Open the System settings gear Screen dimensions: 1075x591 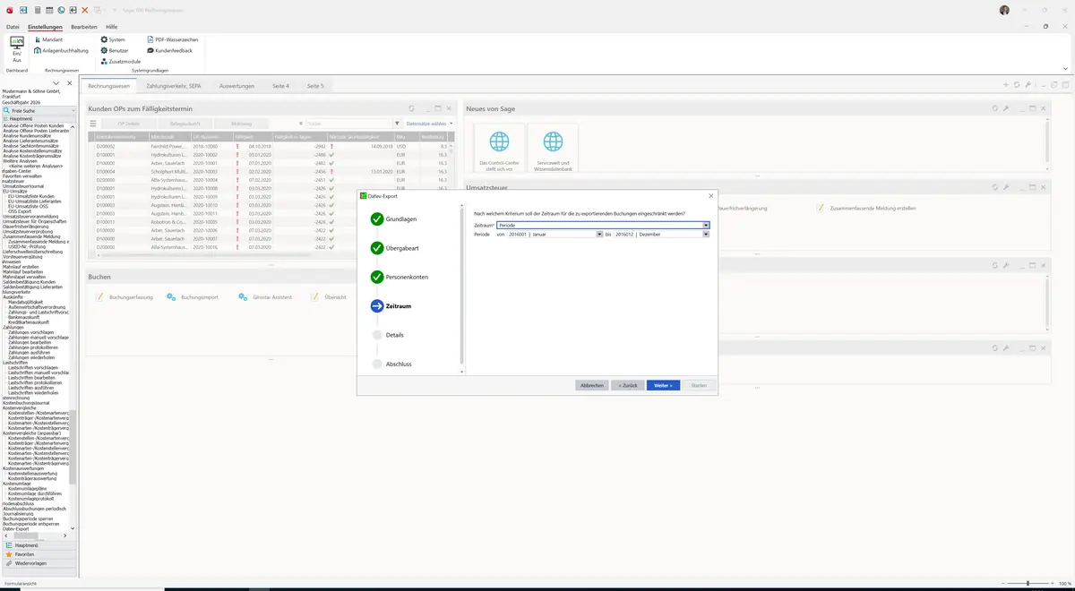pyautogui.click(x=113, y=39)
